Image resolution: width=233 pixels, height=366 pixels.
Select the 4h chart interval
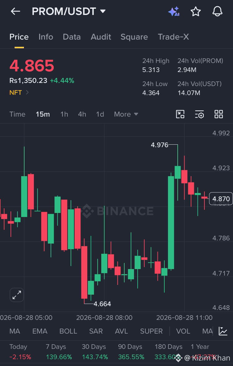(x=82, y=114)
